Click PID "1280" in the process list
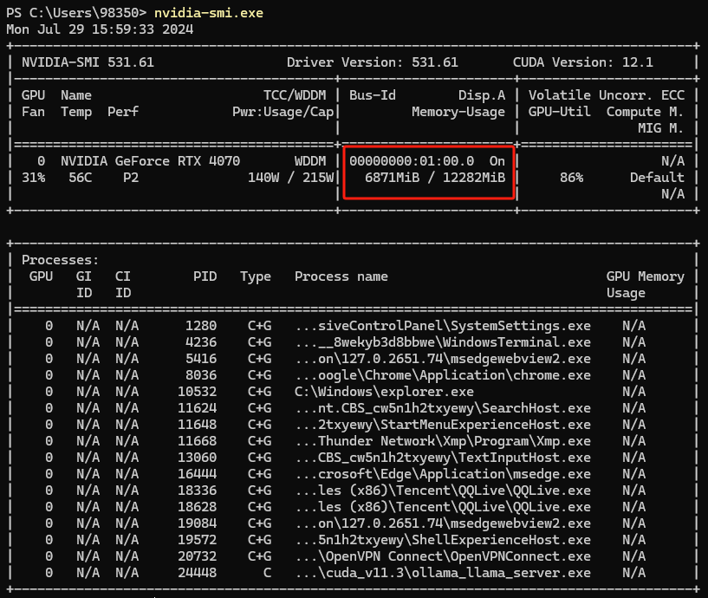The image size is (708, 598). click(201, 326)
